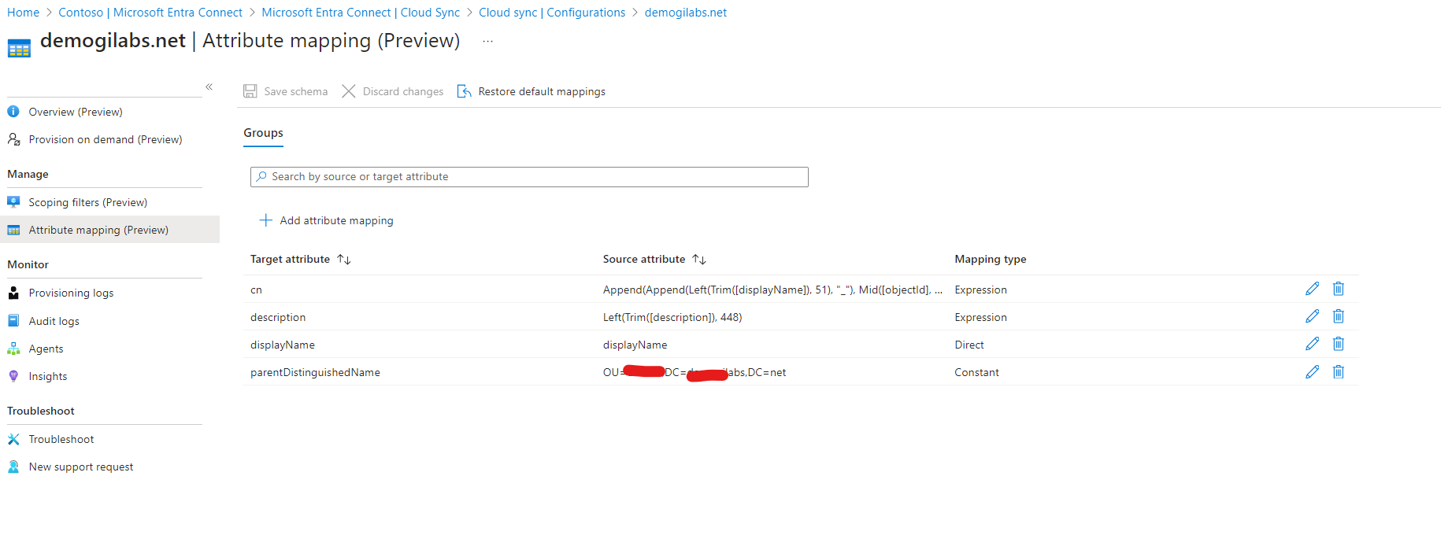
Task: Click Save schema button
Action: (286, 91)
